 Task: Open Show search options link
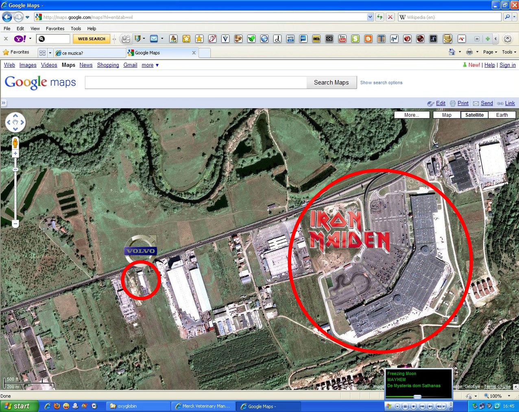click(381, 83)
